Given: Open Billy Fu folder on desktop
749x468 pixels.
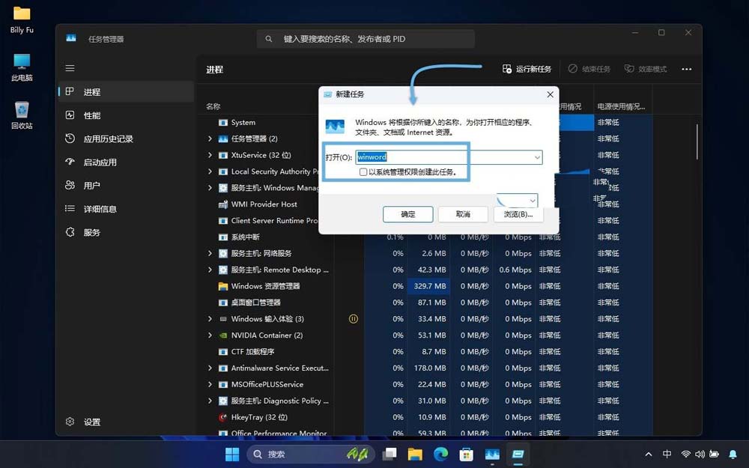Looking at the screenshot, I should click(22, 19).
